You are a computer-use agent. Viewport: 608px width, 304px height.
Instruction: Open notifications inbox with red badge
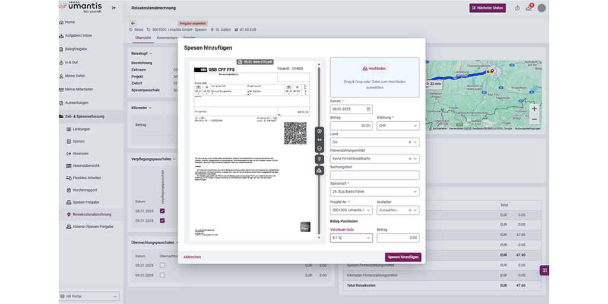[528, 8]
